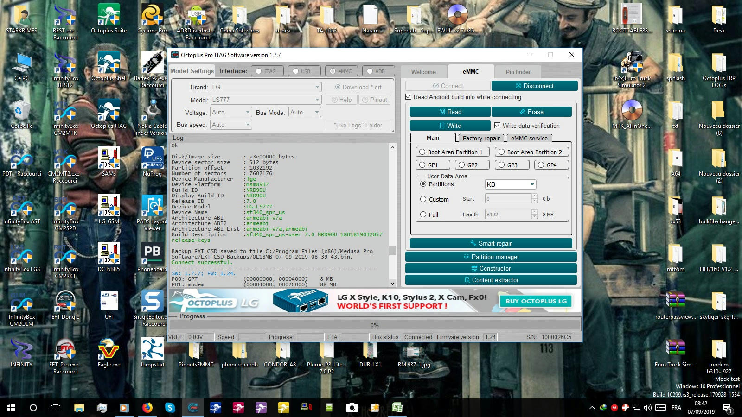Click the Length value stepper arrows
Image resolution: width=742 pixels, height=417 pixels.
(x=535, y=215)
